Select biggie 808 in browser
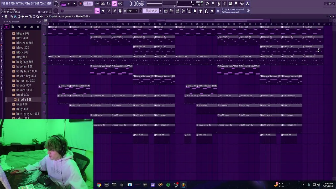The height and width of the screenshot is (189, 336). tap(23, 33)
